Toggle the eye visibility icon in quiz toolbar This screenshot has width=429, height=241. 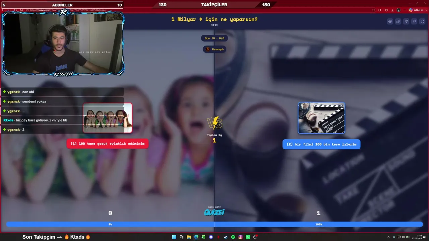click(390, 21)
